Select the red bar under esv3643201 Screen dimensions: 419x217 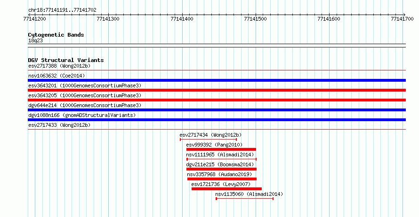click(x=217, y=90)
